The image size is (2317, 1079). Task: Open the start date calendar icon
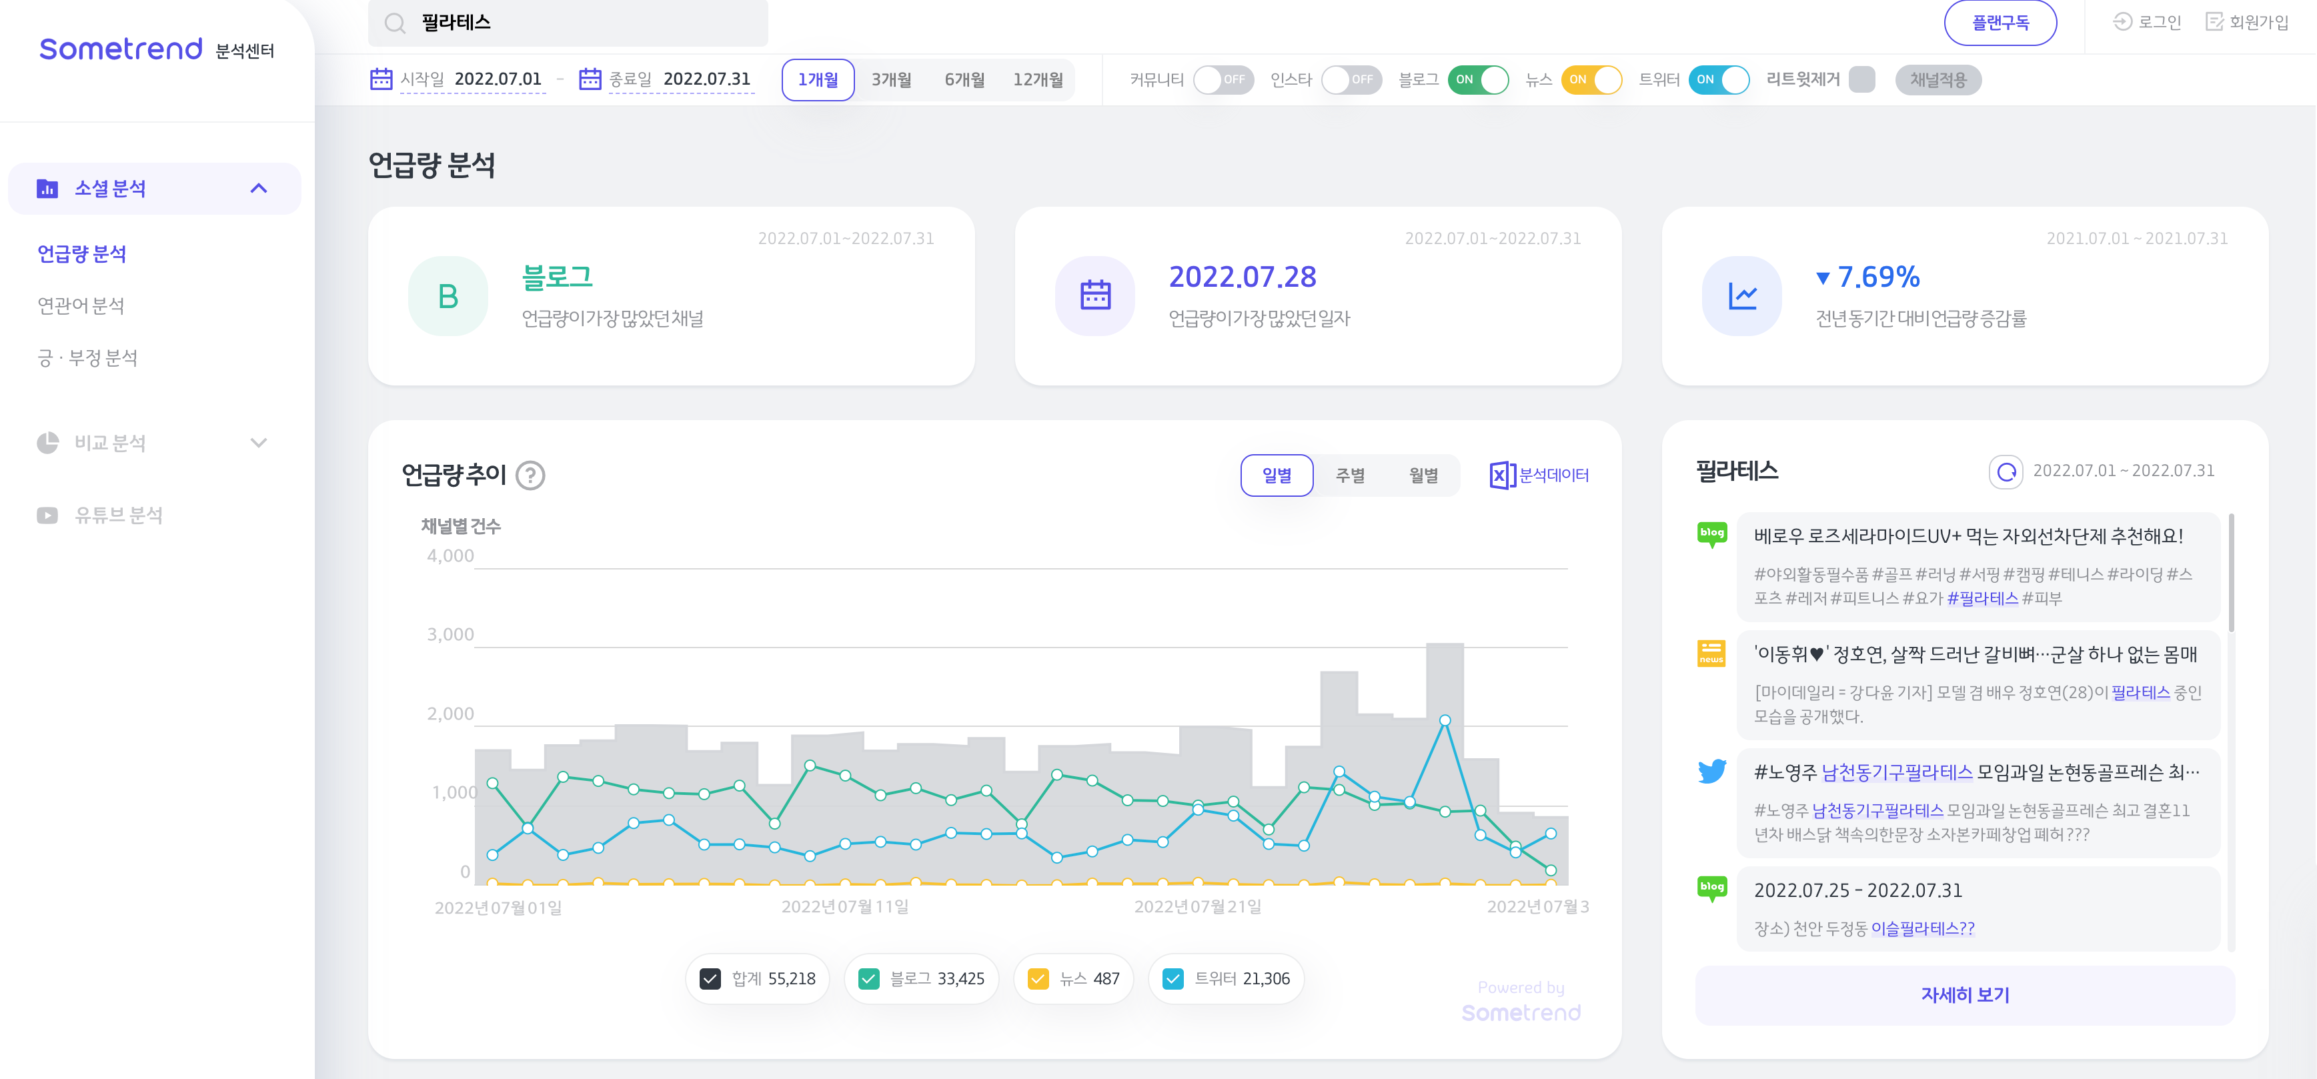[x=380, y=79]
